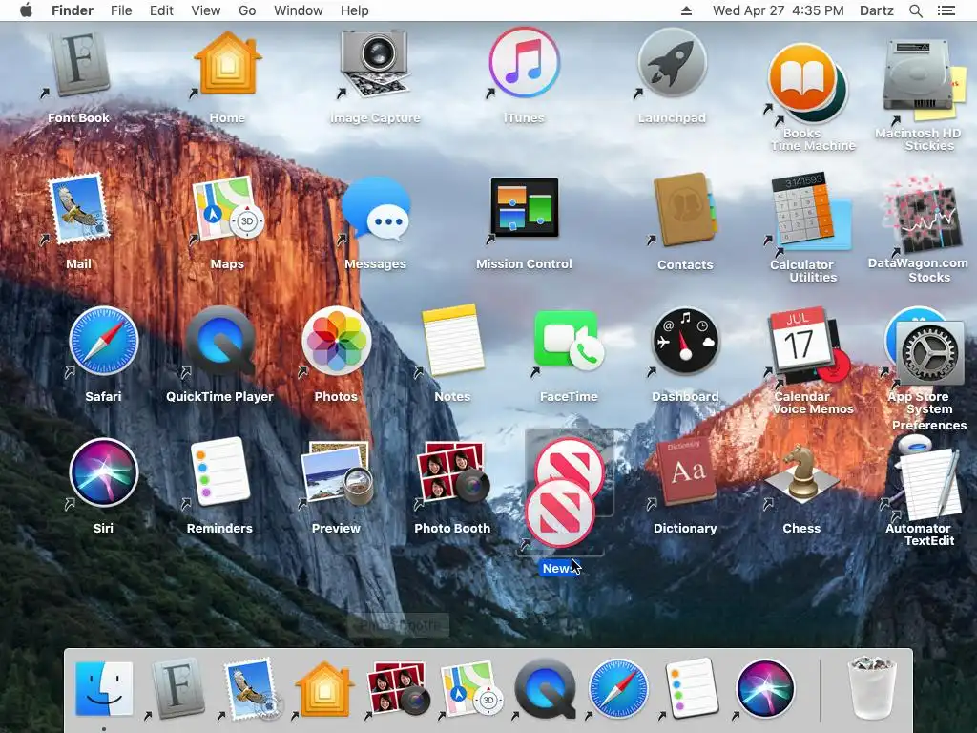The image size is (977, 733).
Task: Open the Help menu
Action: point(355,10)
